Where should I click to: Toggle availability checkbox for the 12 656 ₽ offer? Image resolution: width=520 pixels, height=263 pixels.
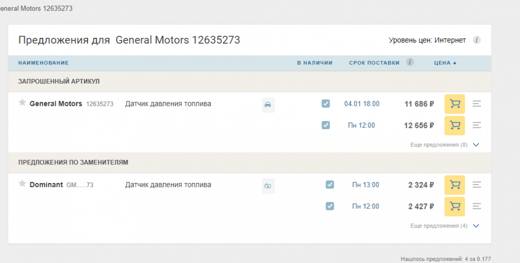pos(326,125)
